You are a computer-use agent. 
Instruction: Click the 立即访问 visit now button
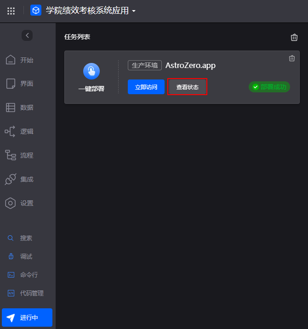coord(146,87)
